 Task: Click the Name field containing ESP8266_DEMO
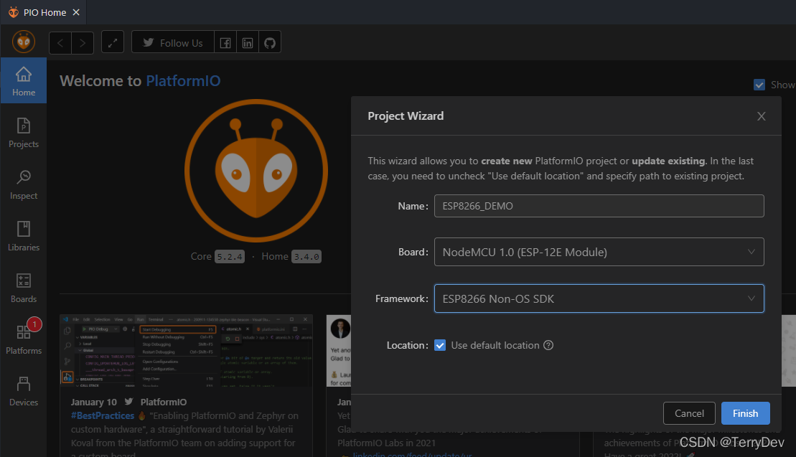(x=599, y=206)
